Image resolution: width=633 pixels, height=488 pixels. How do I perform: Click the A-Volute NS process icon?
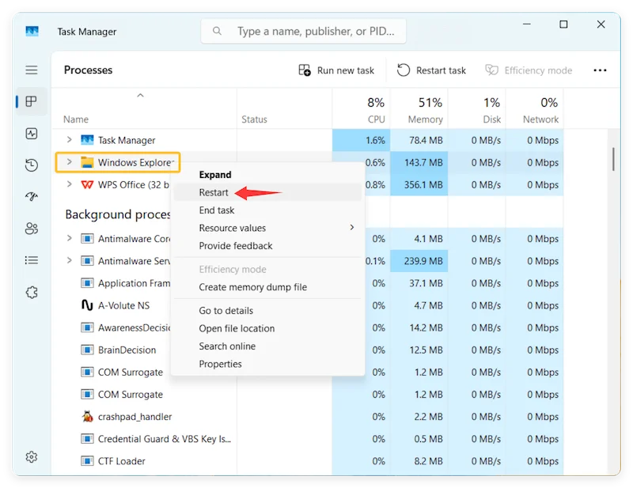click(87, 305)
